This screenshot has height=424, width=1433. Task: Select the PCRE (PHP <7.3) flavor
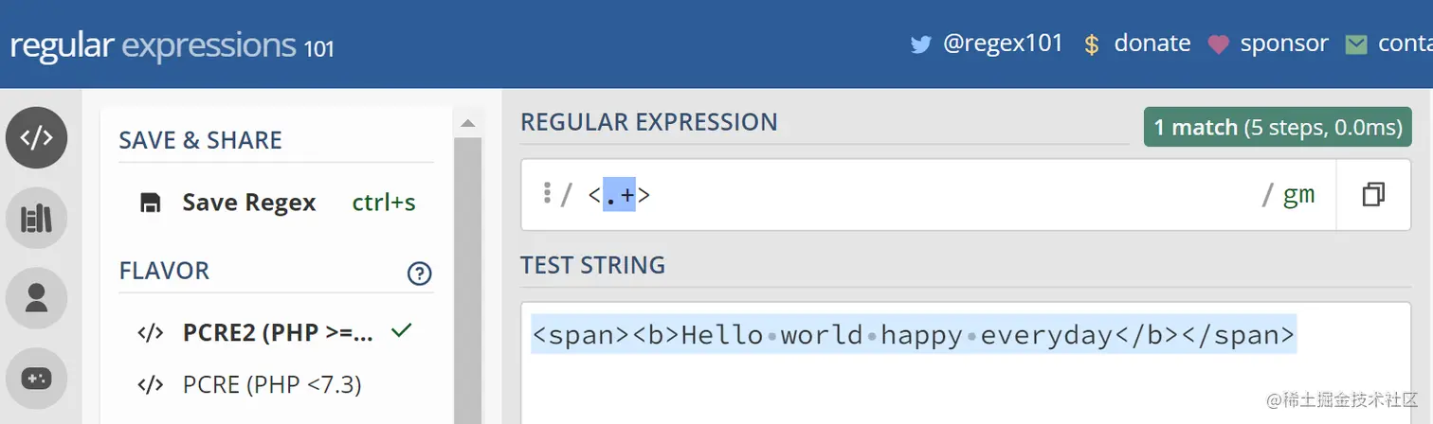(271, 384)
